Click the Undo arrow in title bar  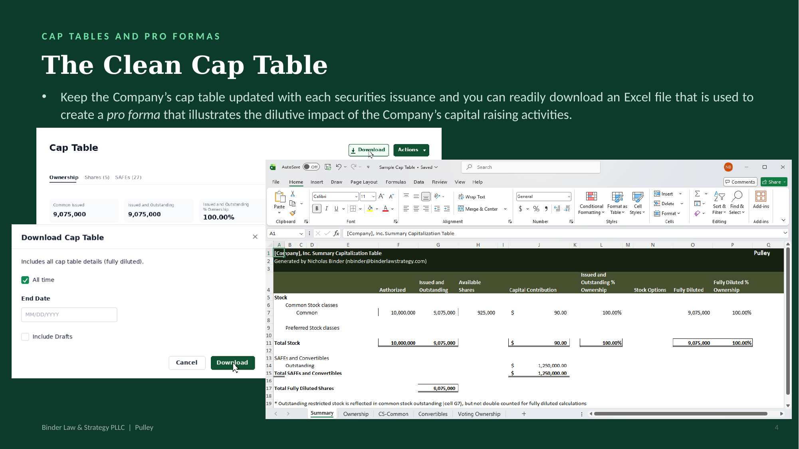click(339, 167)
